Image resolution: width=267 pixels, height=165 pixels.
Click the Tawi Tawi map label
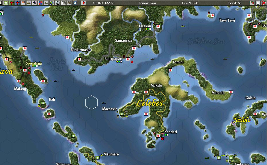[x=227, y=20]
